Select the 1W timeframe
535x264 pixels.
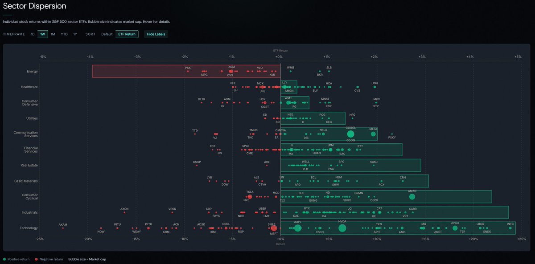43,34
